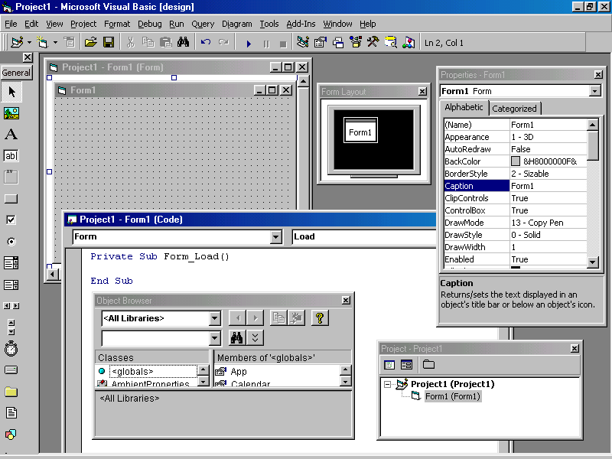Switch to the Alphabetic properties tab
612x459 pixels.
coord(464,107)
